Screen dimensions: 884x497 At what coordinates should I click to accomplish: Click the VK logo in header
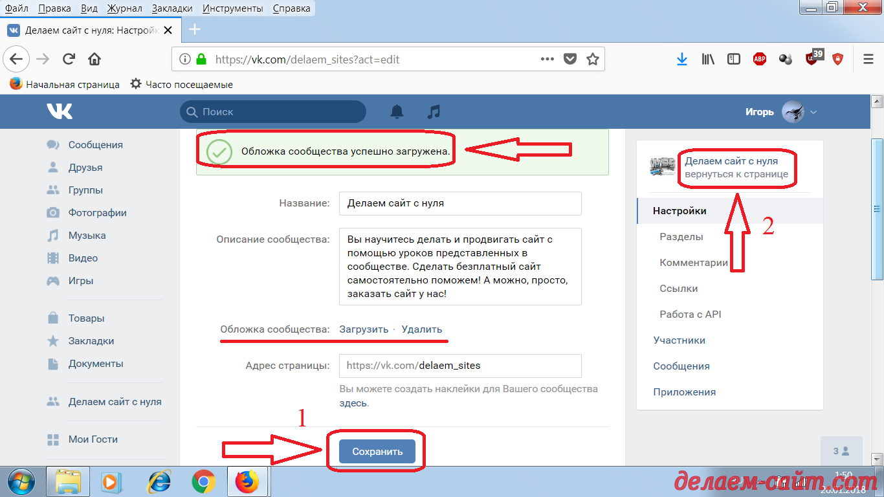[60, 111]
